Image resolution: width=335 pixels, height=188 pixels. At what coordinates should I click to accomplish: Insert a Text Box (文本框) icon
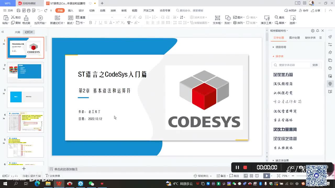(x=217, y=18)
